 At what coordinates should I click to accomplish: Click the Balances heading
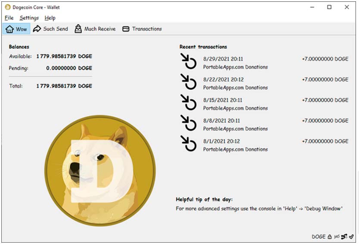pos(19,47)
